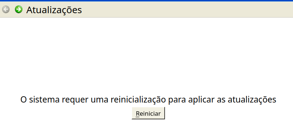Screen dimensions: 293x134
Task: Restart the system with Reiniciar
Action: [148, 113]
